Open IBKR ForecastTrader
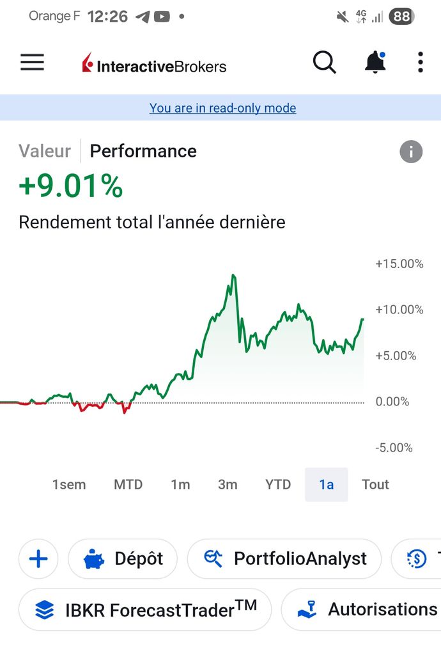Image resolution: width=441 pixels, height=655 pixels. click(145, 610)
